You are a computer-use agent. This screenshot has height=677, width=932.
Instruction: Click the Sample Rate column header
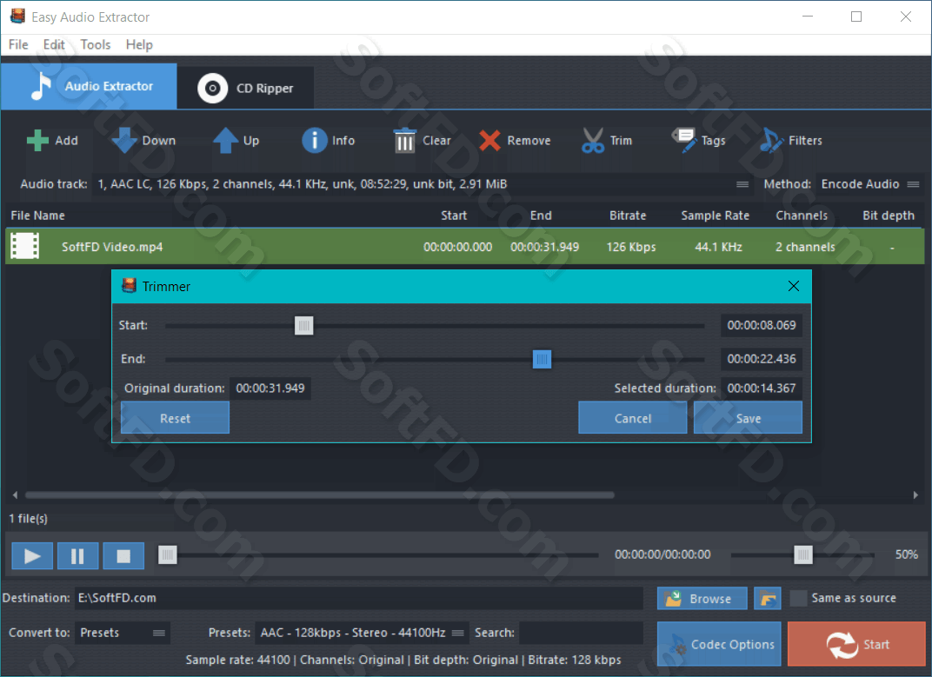point(715,216)
